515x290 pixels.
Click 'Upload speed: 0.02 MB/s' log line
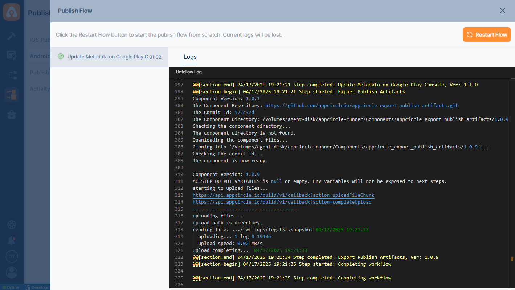(x=230, y=244)
